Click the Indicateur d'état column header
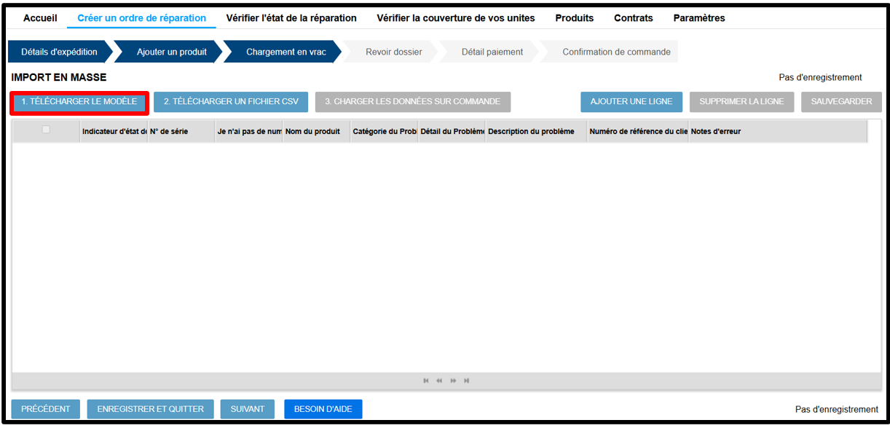Image resolution: width=890 pixels, height=428 pixels. tap(114, 131)
